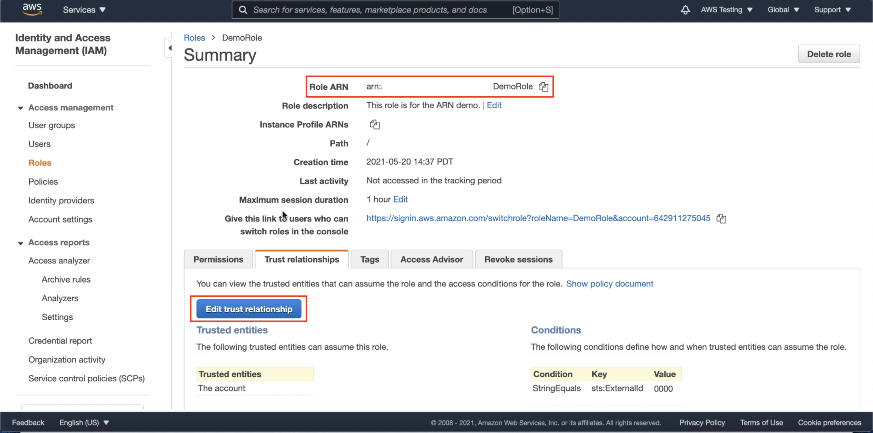Click the search magnifier icon
Viewport: 873px width, 433px height.
(x=242, y=10)
